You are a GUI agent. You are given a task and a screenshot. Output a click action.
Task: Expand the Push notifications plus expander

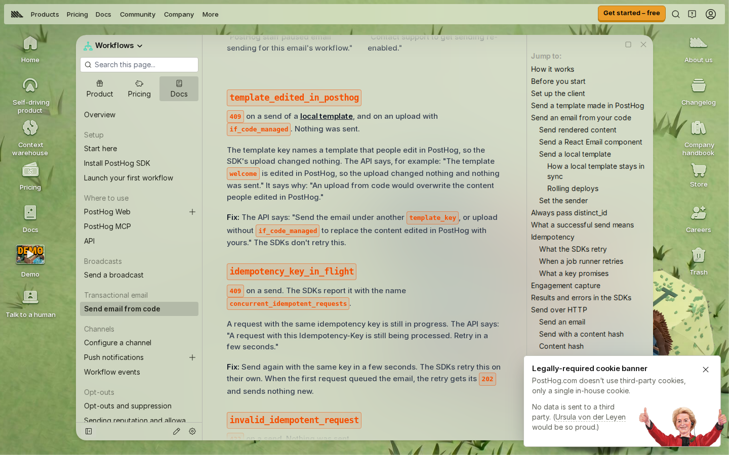pyautogui.click(x=192, y=357)
